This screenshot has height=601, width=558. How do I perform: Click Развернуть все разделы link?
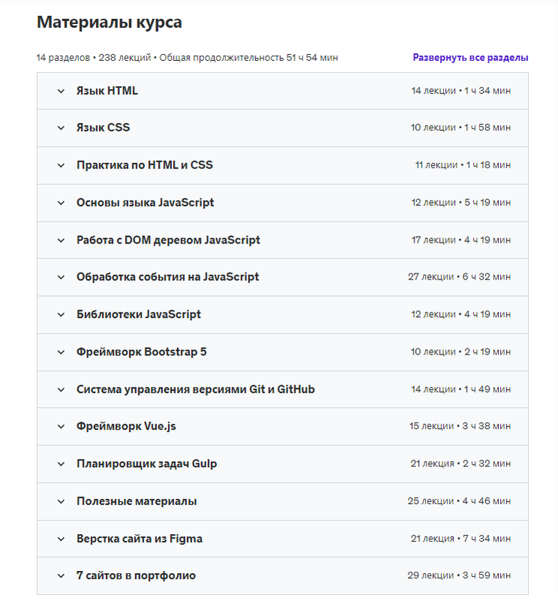pyautogui.click(x=470, y=58)
